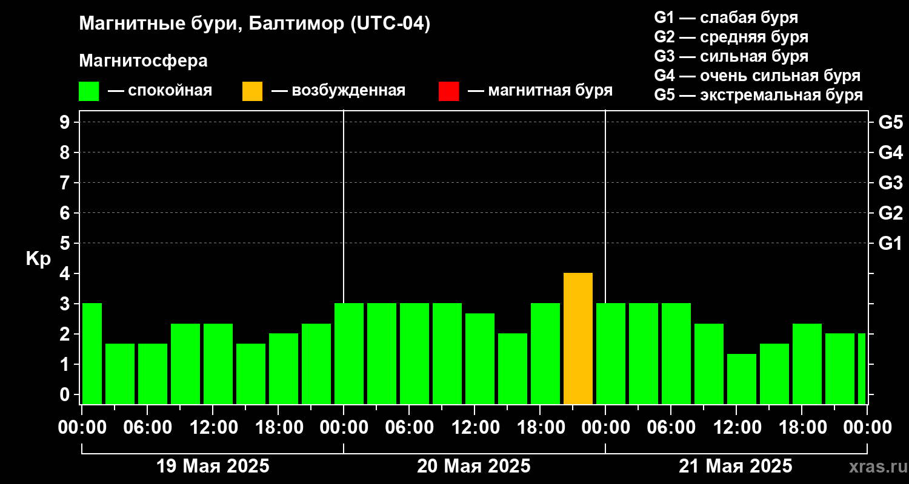
Task: Click the right-axis 'G5' label
Action: [x=891, y=122]
